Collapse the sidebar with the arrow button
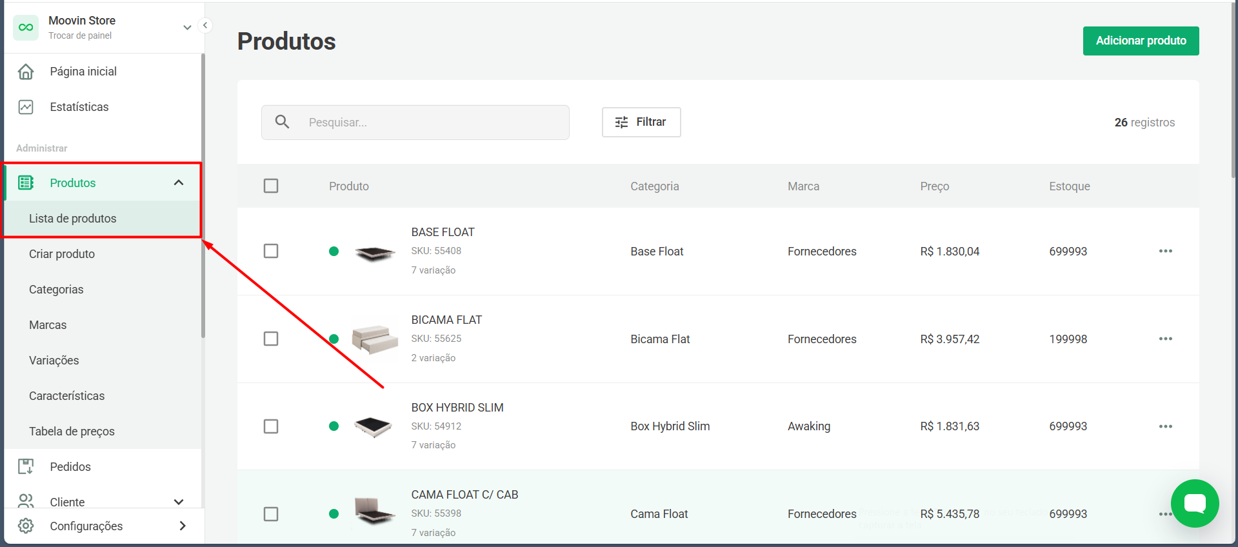The width and height of the screenshot is (1238, 547). [x=205, y=26]
